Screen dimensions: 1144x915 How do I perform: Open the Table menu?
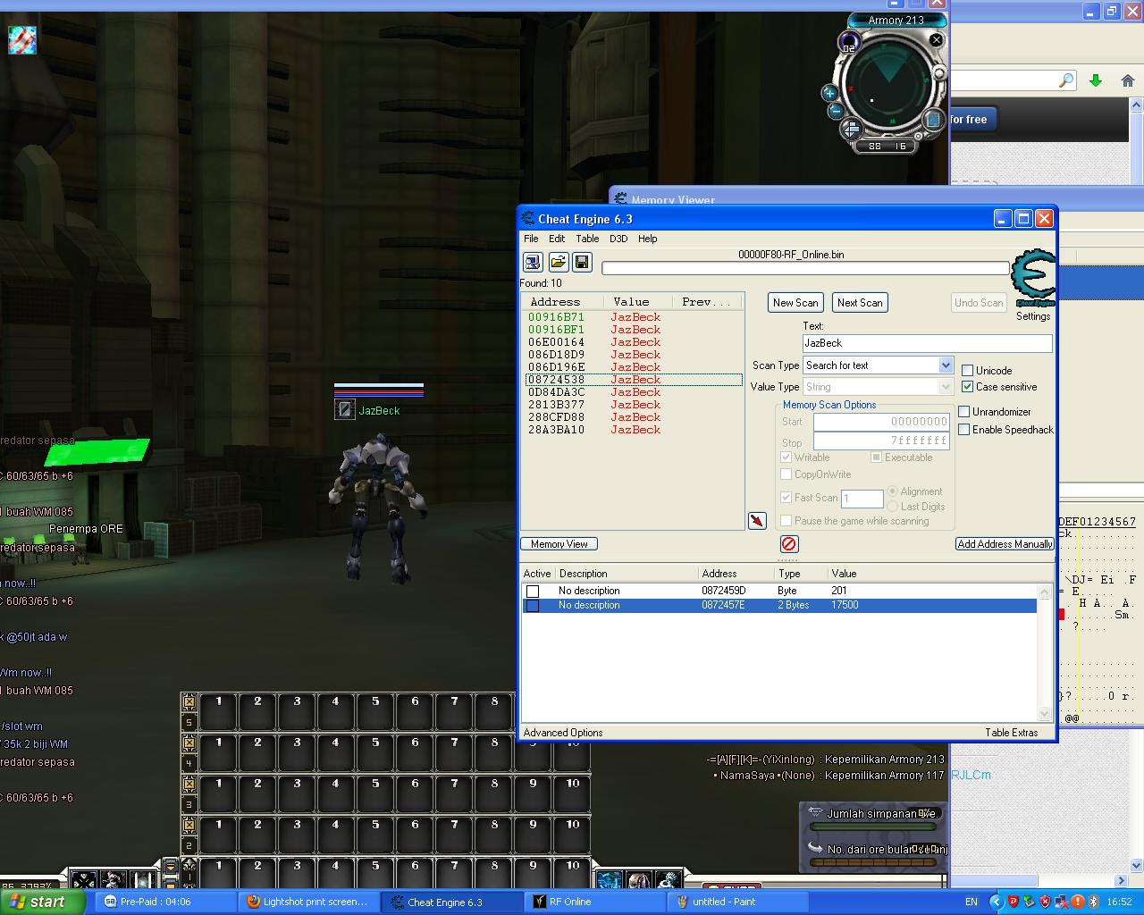pyautogui.click(x=587, y=239)
